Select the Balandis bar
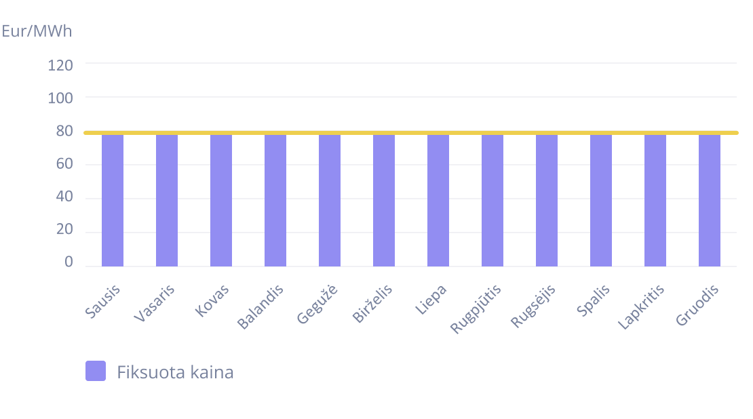 click(275, 200)
